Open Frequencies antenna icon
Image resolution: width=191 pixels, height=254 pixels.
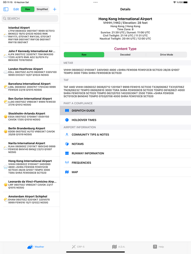click(67, 163)
